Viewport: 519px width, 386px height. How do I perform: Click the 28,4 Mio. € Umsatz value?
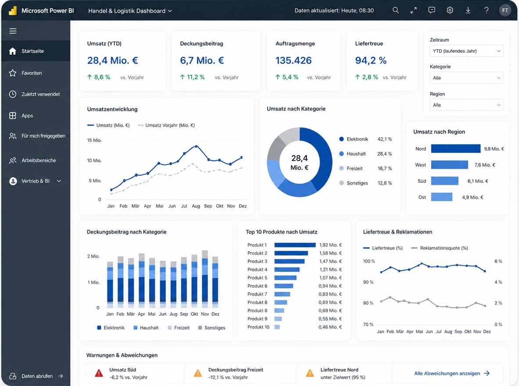pos(113,60)
